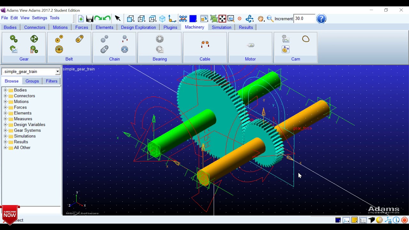Click the chain sprocket creation icon
This screenshot has height=230, width=409.
[x=104, y=39]
